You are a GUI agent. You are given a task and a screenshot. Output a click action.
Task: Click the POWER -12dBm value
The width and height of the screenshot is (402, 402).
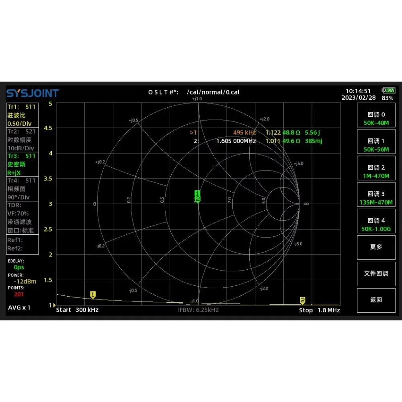pos(25,281)
